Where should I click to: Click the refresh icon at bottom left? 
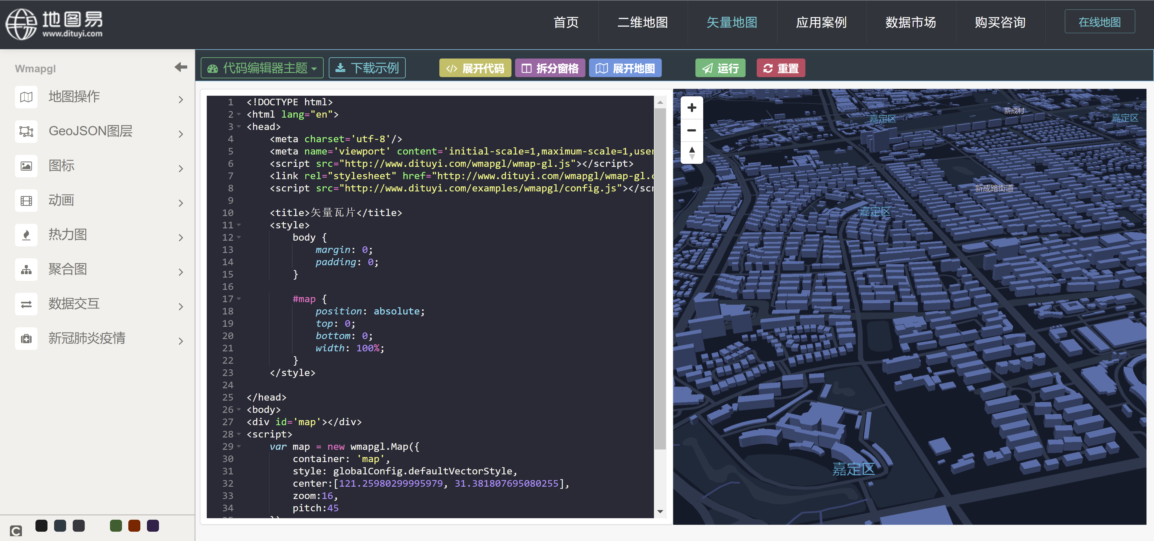tap(16, 531)
